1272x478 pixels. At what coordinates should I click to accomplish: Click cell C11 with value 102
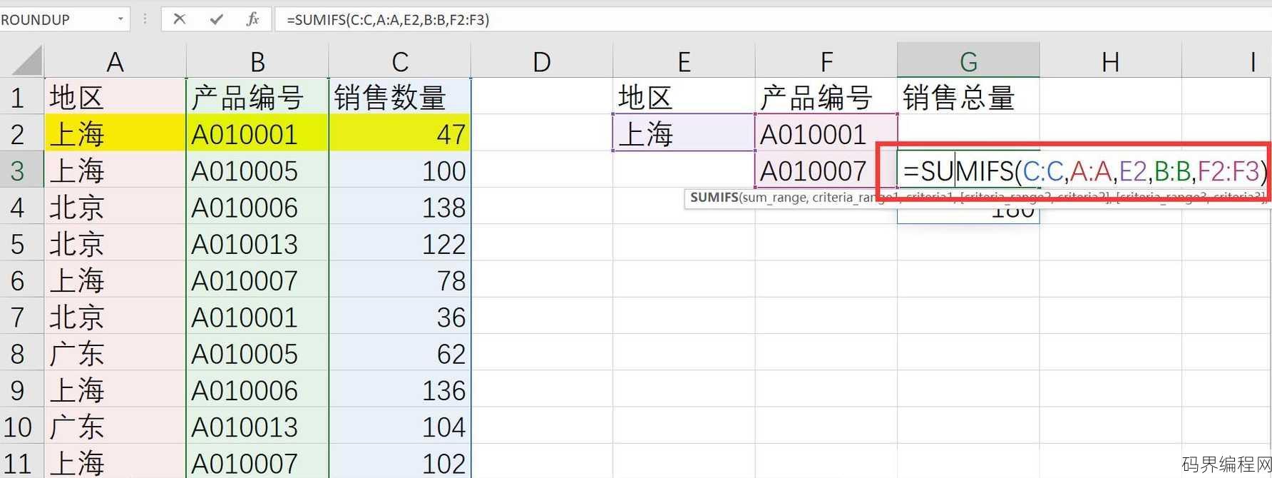click(400, 462)
